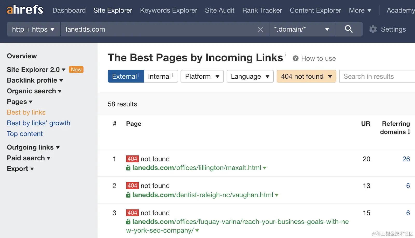Screen dimensions: 415x238
Task: Select the External links toggle
Action: click(x=126, y=76)
